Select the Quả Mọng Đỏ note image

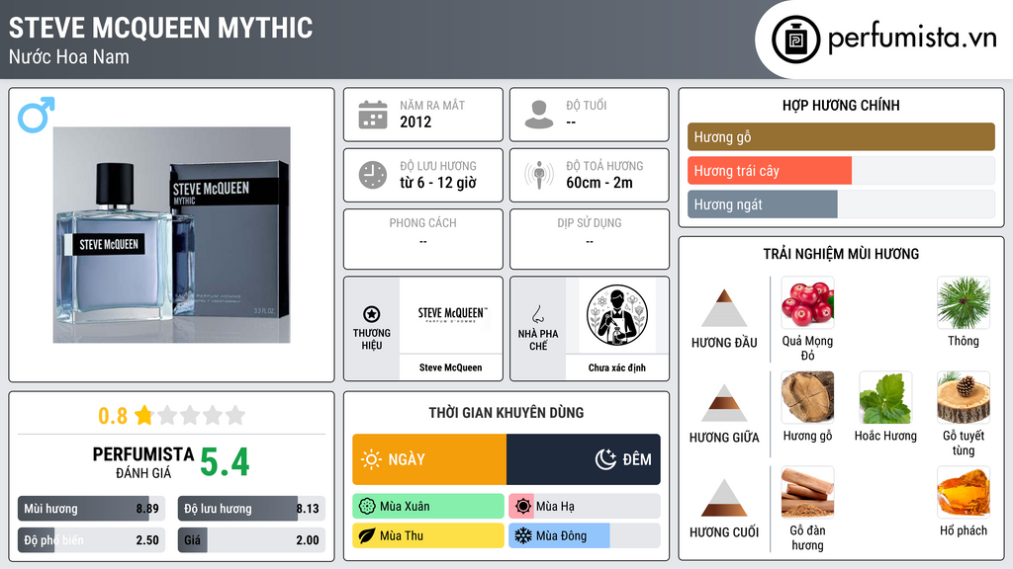pyautogui.click(x=807, y=302)
